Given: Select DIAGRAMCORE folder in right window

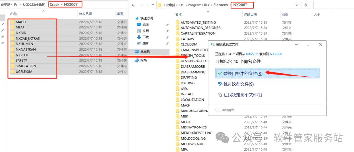Looking at the screenshot, I should [193, 66].
